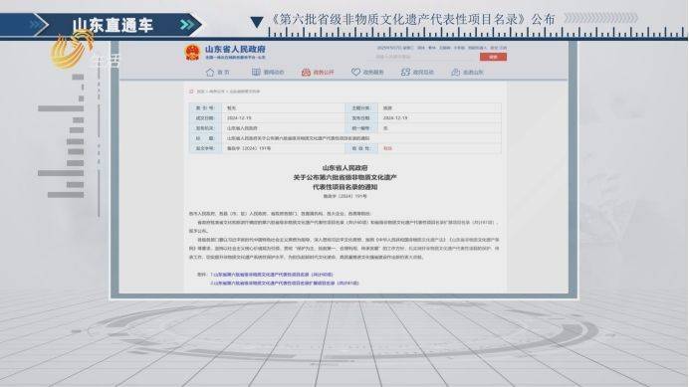Click the headline 《第六批省级非物质文化遗产代表性项目名录》公布

[x=413, y=19]
